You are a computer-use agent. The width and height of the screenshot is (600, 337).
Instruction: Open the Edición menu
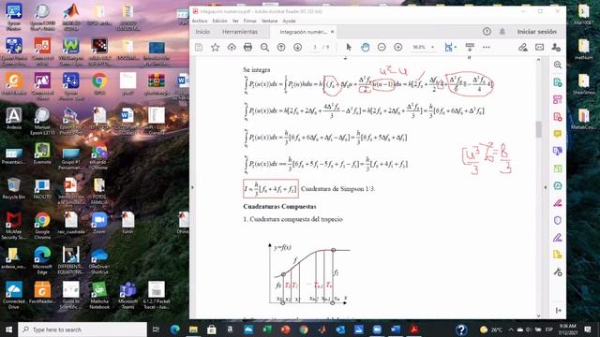click(219, 21)
